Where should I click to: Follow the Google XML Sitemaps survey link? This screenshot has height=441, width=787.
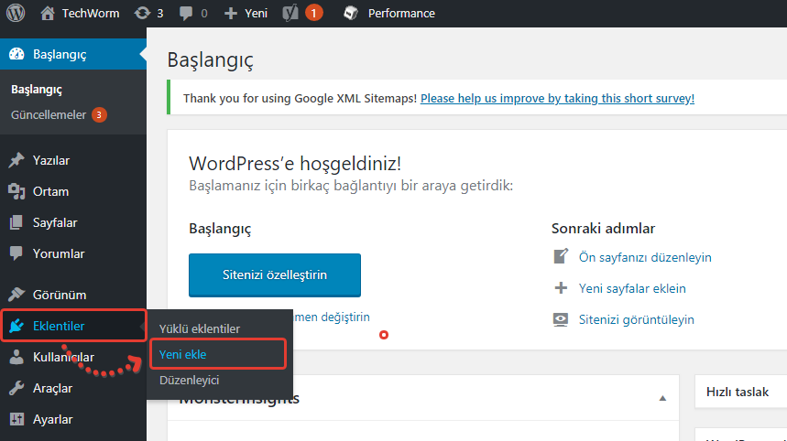click(x=557, y=98)
